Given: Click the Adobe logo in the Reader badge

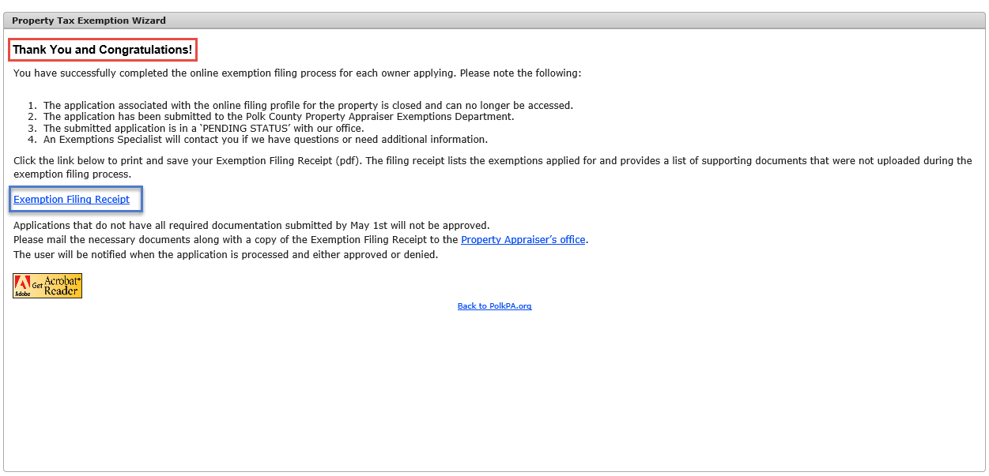Looking at the screenshot, I should tap(22, 286).
